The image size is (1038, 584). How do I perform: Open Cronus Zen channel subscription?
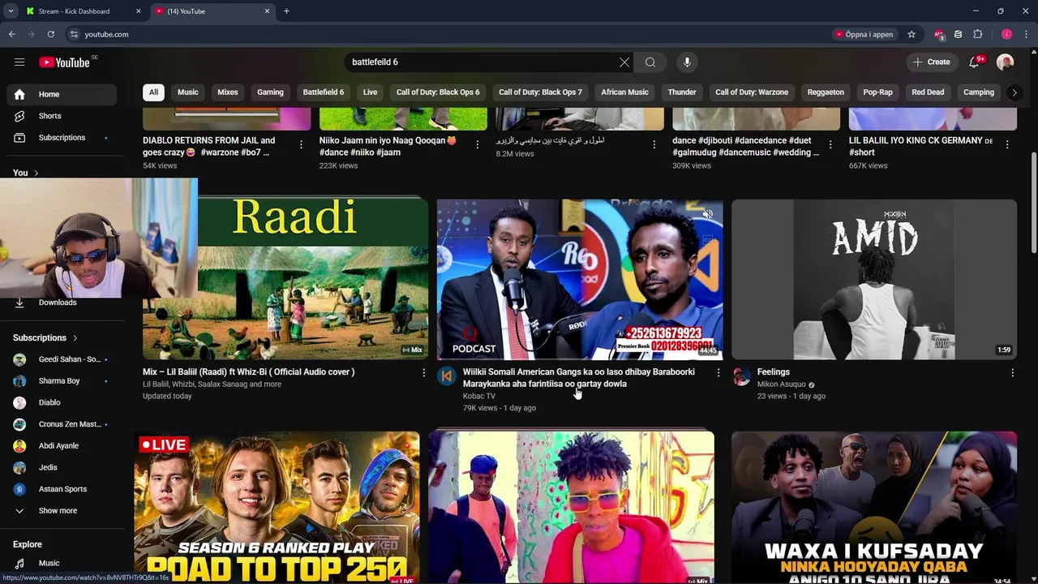[x=62, y=424]
